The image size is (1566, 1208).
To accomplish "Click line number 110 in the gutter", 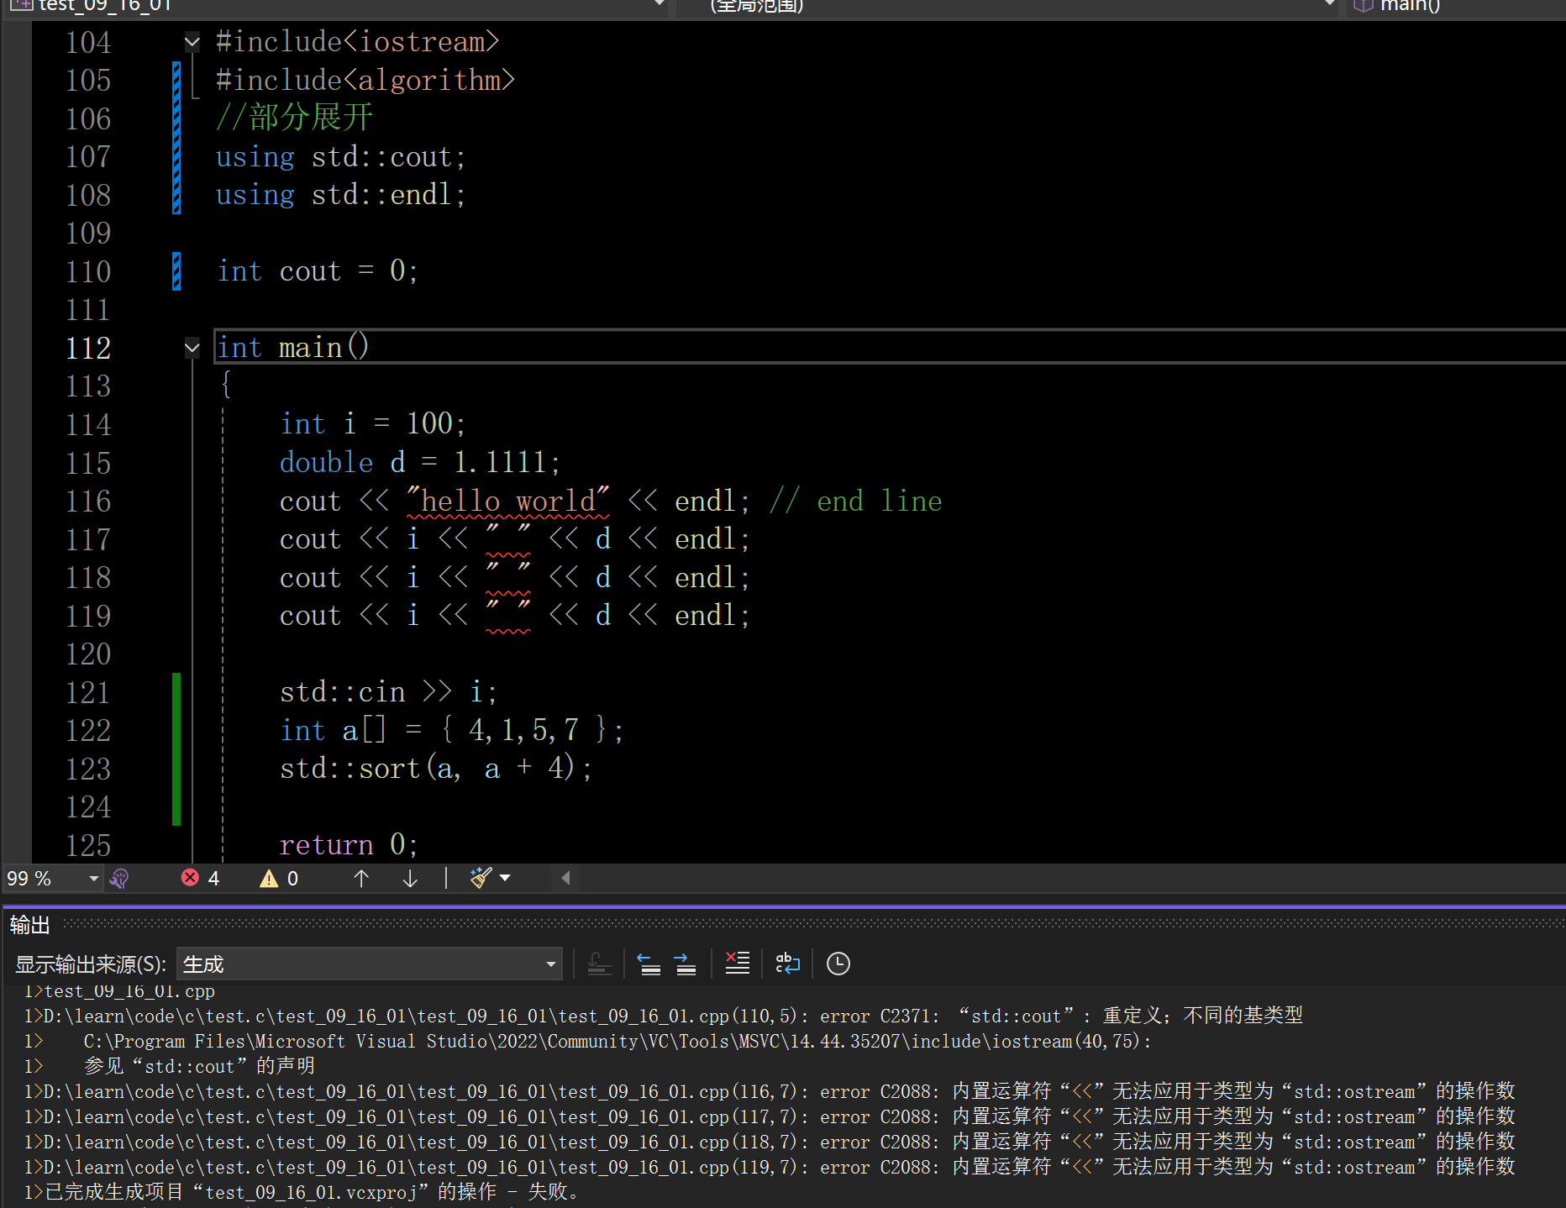I will tap(88, 271).
